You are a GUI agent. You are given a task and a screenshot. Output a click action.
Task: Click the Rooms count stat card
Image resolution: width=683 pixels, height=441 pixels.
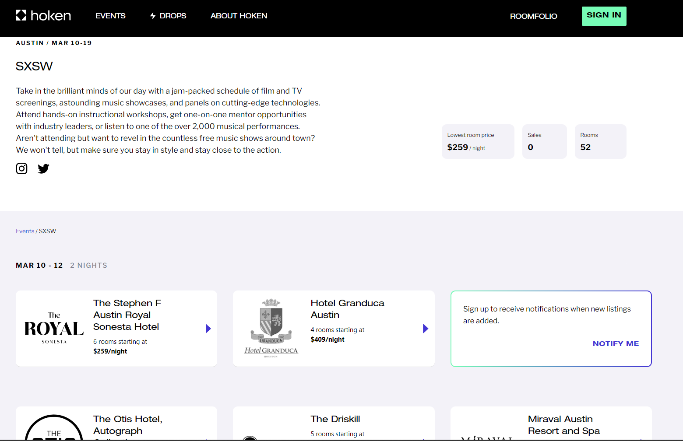[x=600, y=141]
